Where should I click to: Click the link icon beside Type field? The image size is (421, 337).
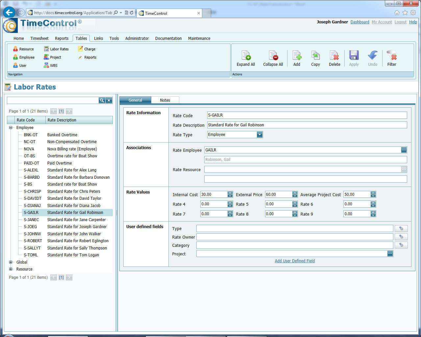tap(401, 228)
